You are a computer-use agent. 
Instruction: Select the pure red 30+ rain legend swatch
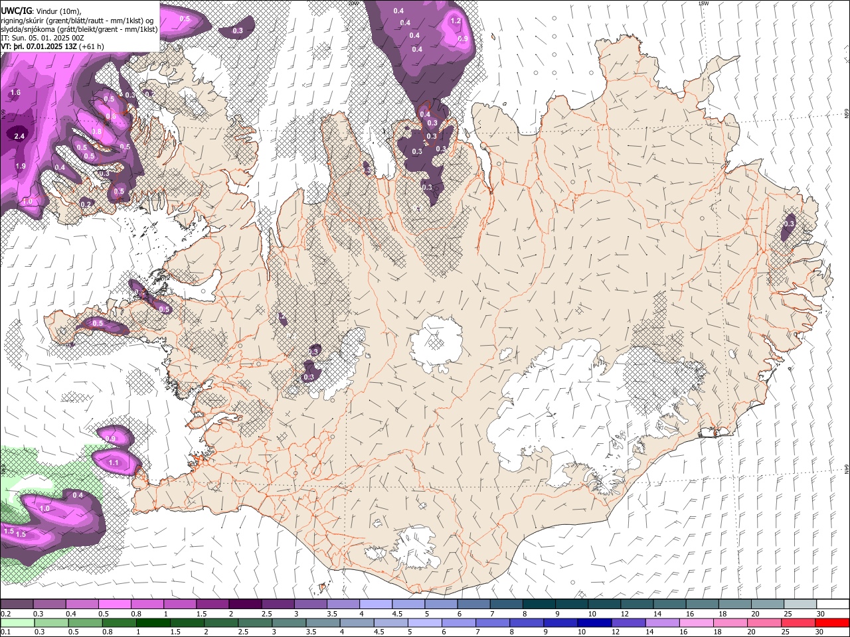[832, 623]
